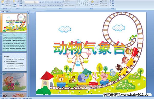The width and height of the screenshot is (154, 99).
Task: Open the Shape Outline menu
Action: pyautogui.click(x=104, y=3)
